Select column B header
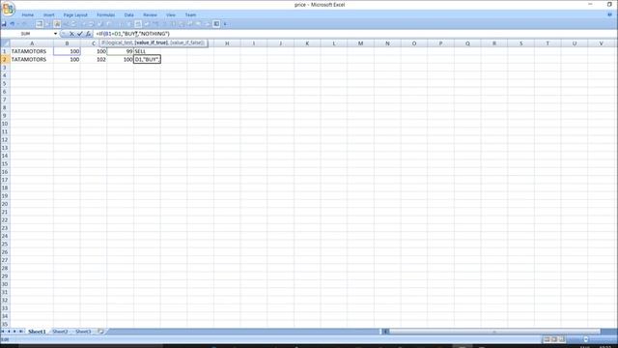 (x=67, y=43)
